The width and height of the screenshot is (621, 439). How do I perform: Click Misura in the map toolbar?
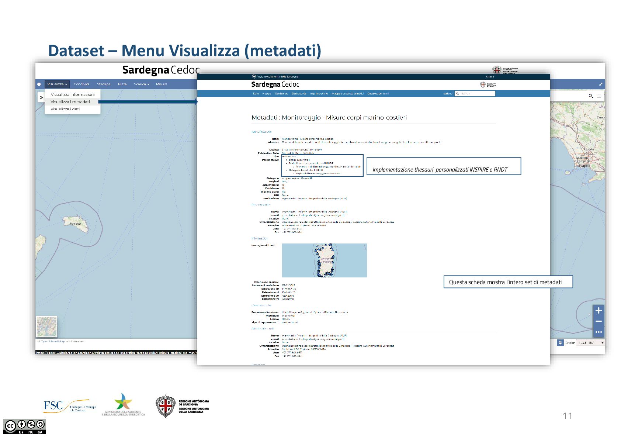[161, 84]
